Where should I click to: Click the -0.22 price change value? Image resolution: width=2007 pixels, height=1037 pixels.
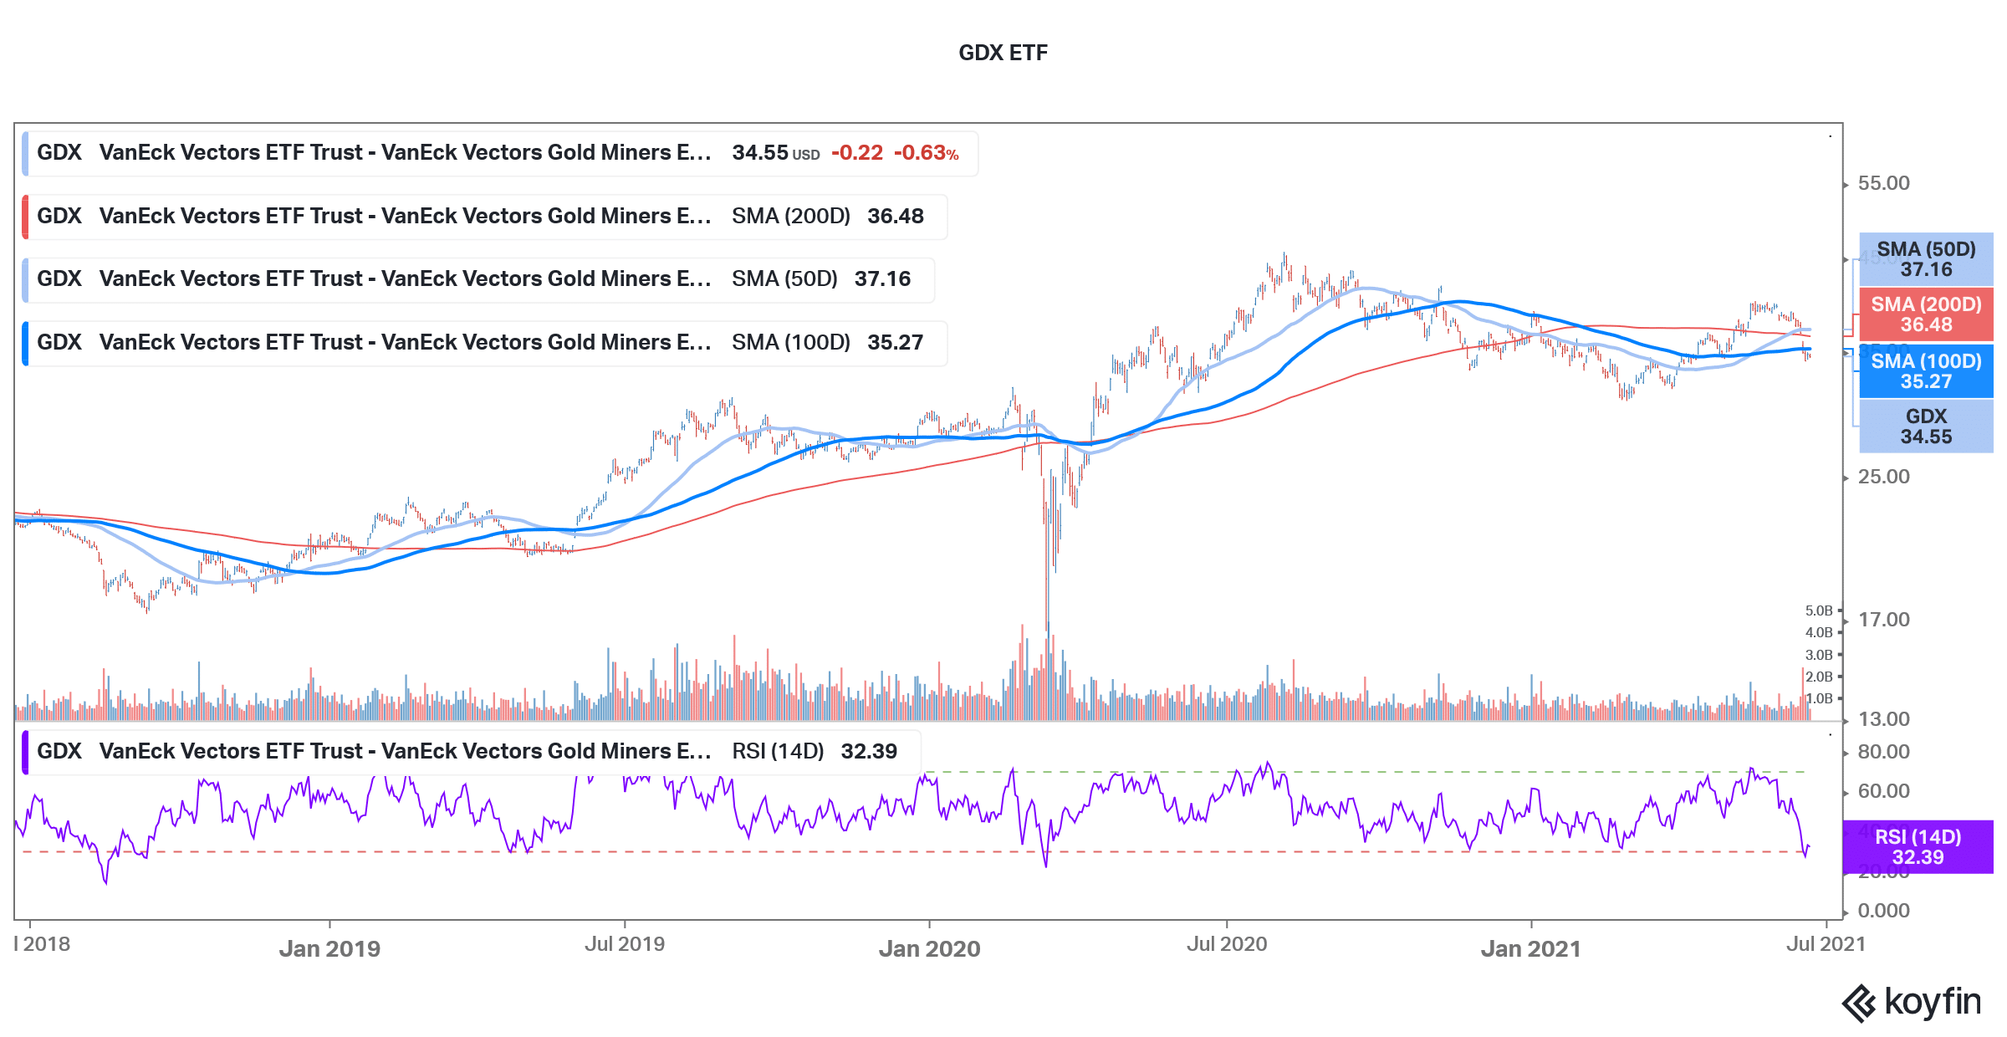pyautogui.click(x=857, y=153)
